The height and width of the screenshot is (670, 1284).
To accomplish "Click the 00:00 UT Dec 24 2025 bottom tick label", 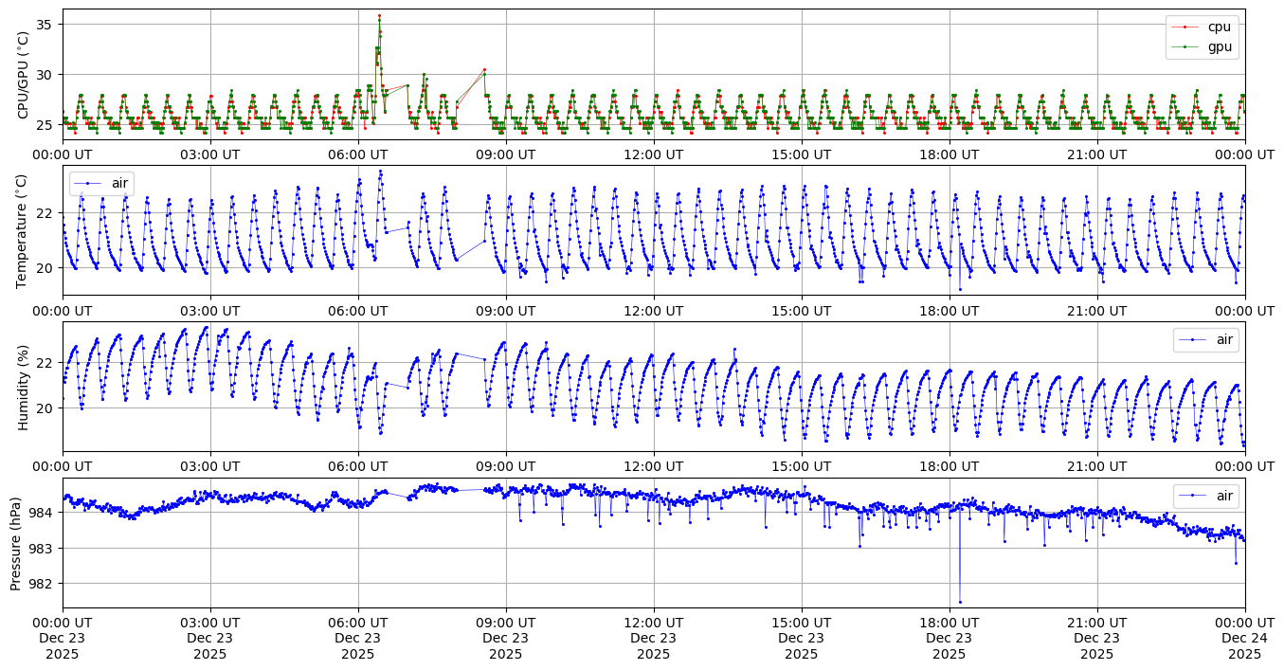I will pos(1244,638).
